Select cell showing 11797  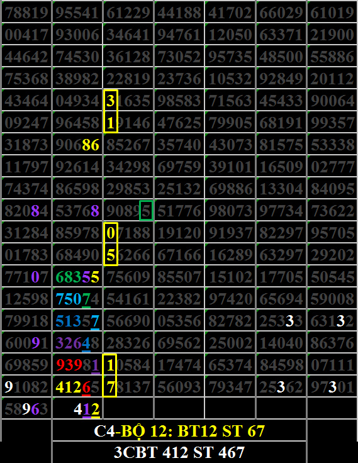(26, 166)
